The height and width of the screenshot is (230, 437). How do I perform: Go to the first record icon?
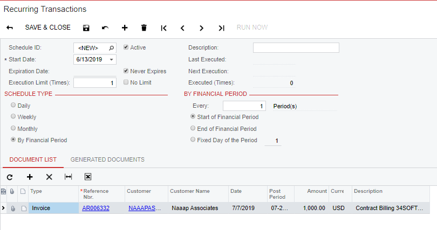[163, 28]
